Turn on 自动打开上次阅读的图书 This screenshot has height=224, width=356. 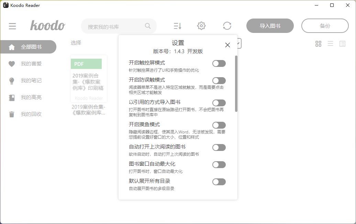[x=219, y=148]
